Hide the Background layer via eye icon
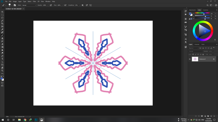The width and height of the screenshot is (218, 122). tap(190, 59)
